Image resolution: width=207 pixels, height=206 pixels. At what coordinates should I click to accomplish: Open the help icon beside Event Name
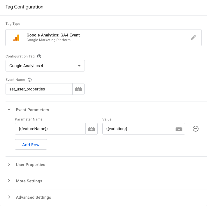(29, 80)
